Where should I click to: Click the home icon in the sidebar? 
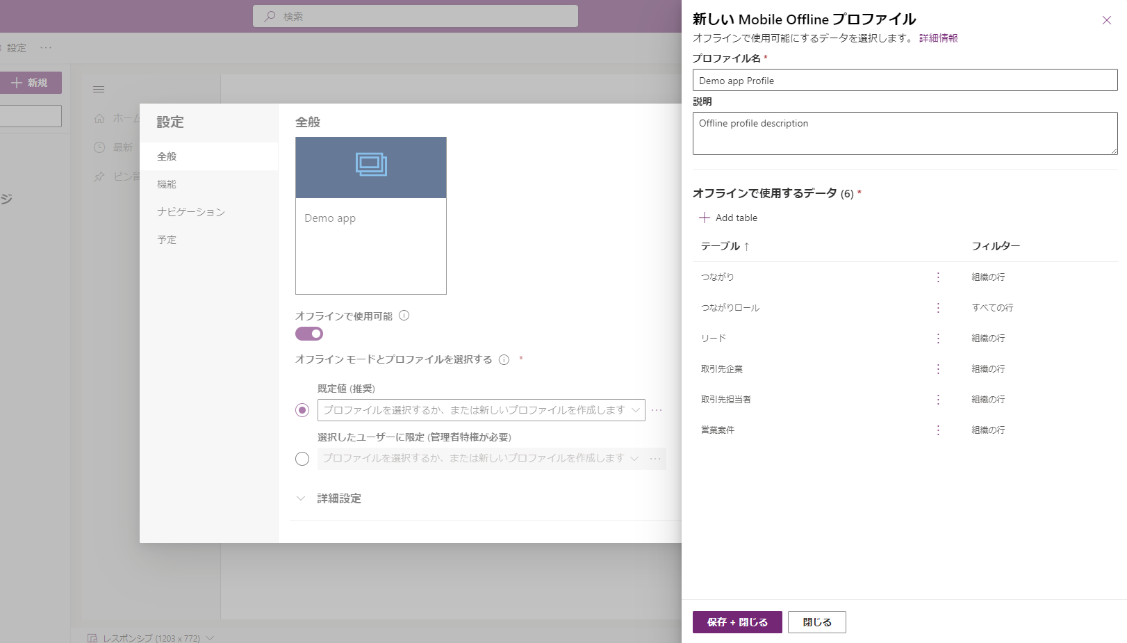[x=99, y=119]
